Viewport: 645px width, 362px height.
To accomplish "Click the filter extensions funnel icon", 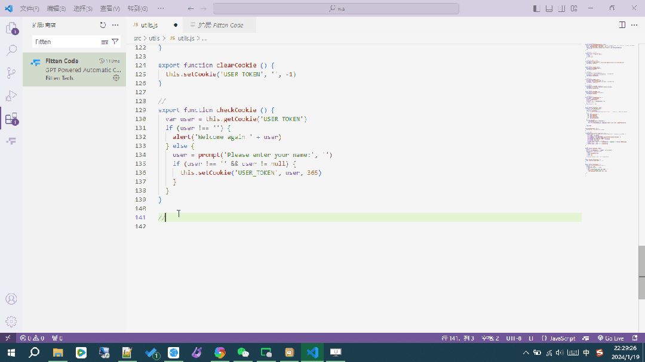I will click(115, 42).
